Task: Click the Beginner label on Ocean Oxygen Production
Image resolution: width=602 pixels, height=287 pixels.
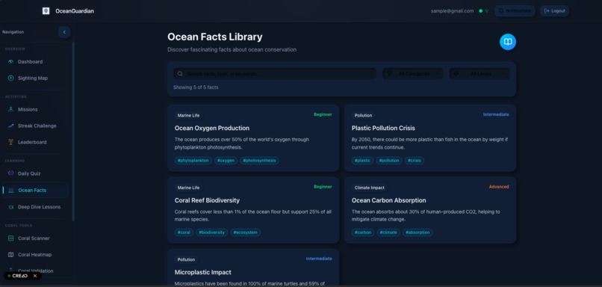Action: pos(323,114)
